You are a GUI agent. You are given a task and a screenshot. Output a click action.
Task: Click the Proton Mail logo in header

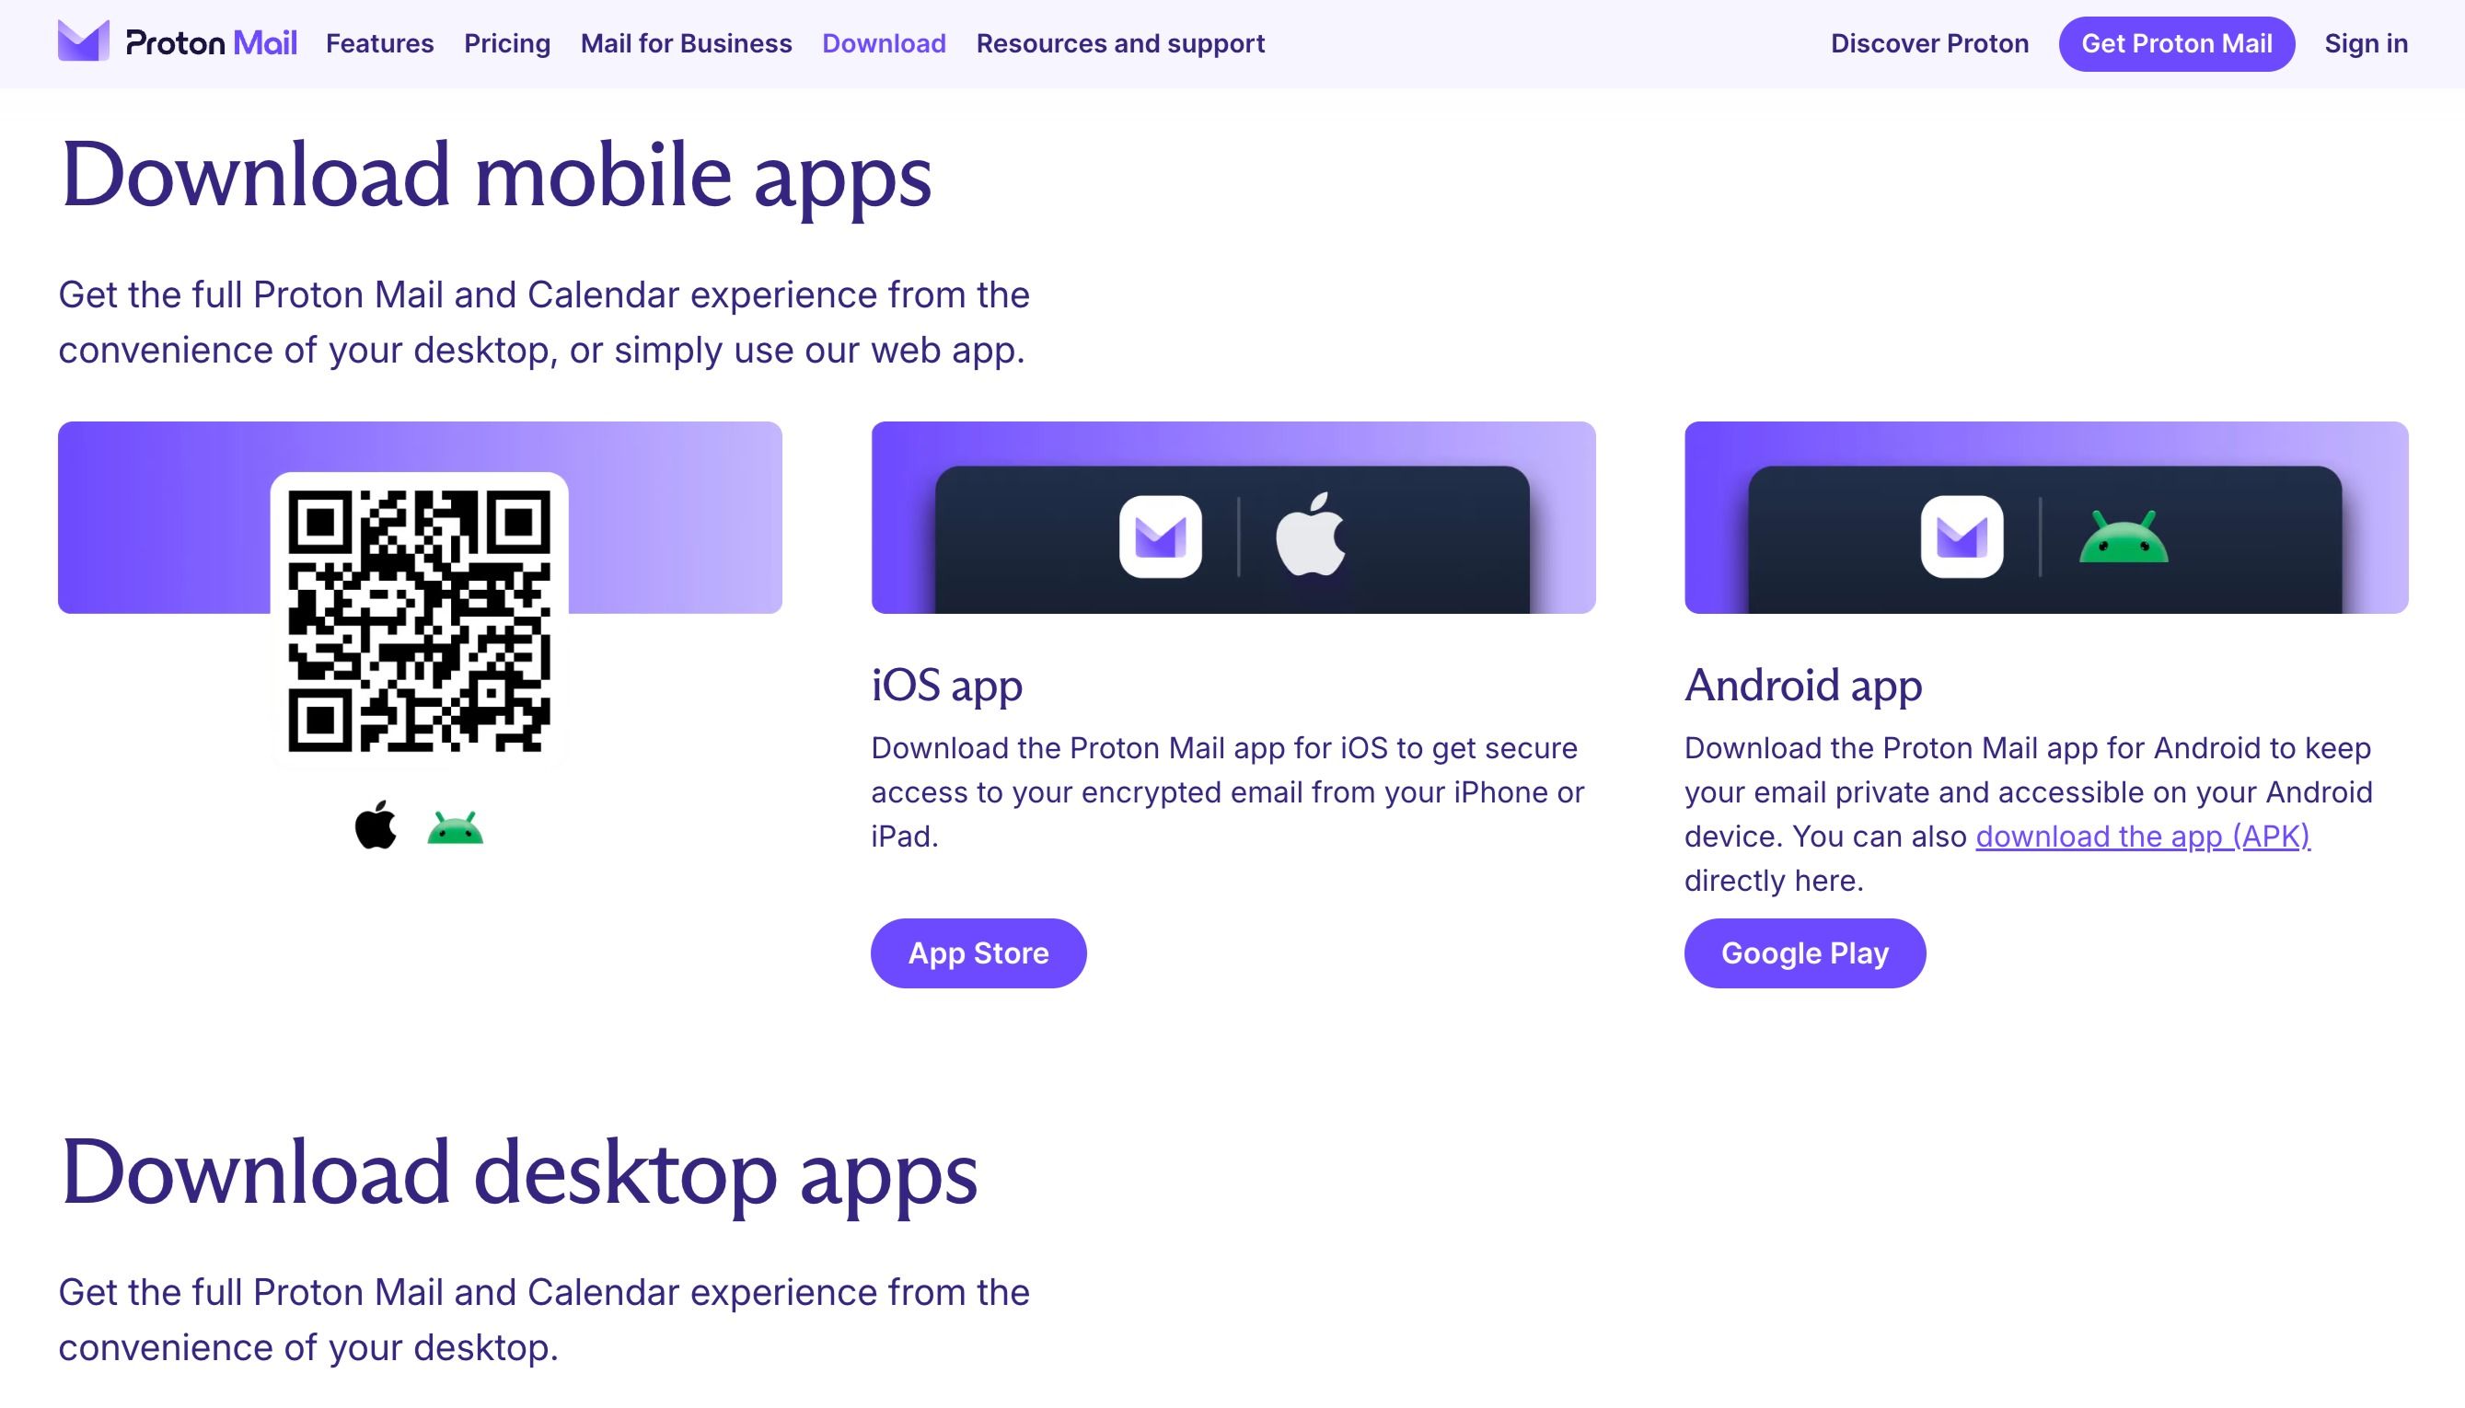click(x=178, y=42)
